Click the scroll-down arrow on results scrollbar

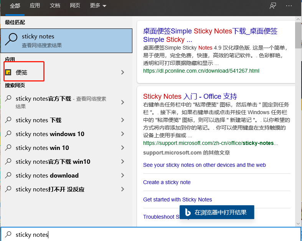[298, 223]
